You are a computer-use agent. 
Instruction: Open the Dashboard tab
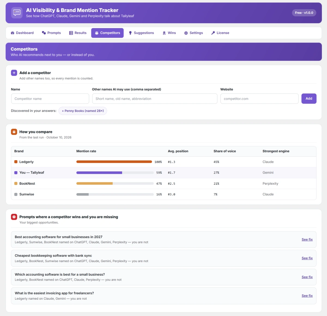[x=22, y=33]
